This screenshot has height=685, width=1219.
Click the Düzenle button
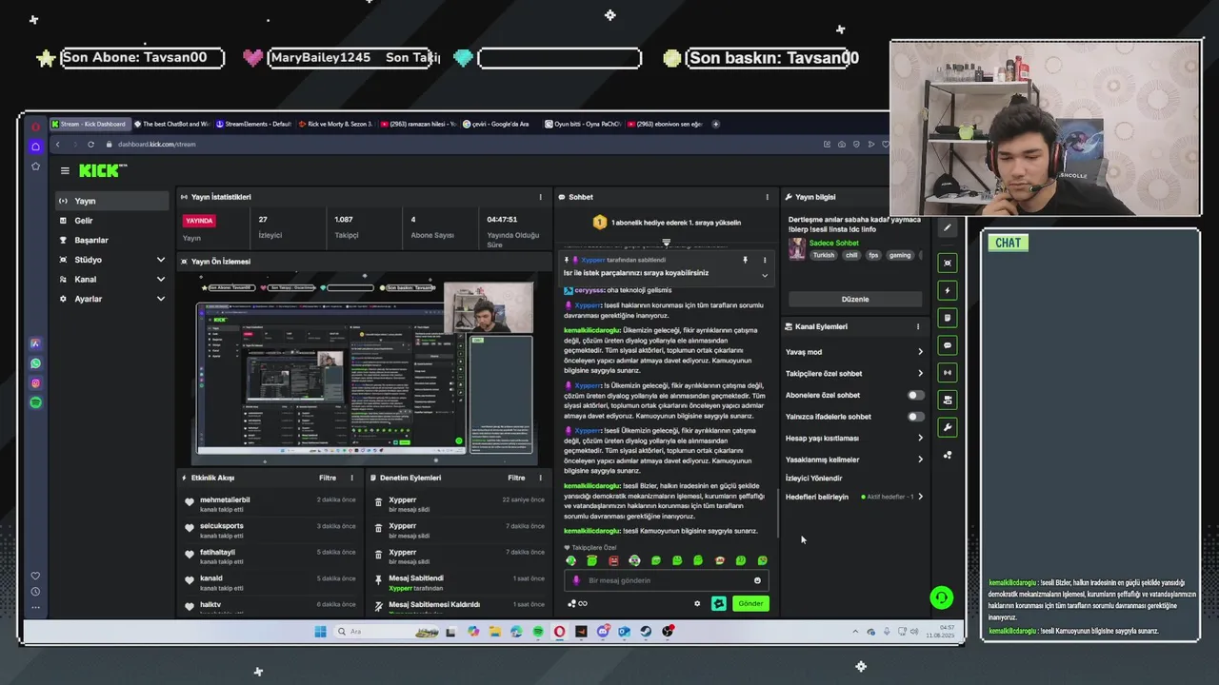[854, 299]
